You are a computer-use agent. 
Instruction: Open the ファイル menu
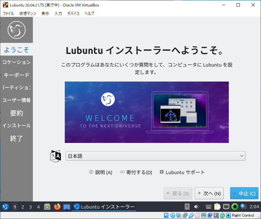(8, 13)
